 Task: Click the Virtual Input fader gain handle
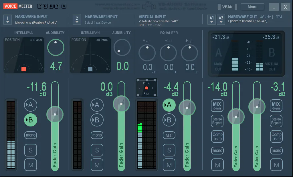(x=187, y=108)
